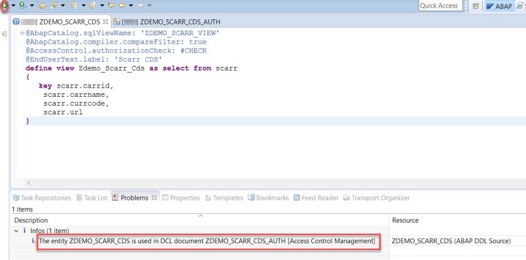The image size is (526, 260).
Task: Click the forward navigation arrow
Action: point(140,6)
